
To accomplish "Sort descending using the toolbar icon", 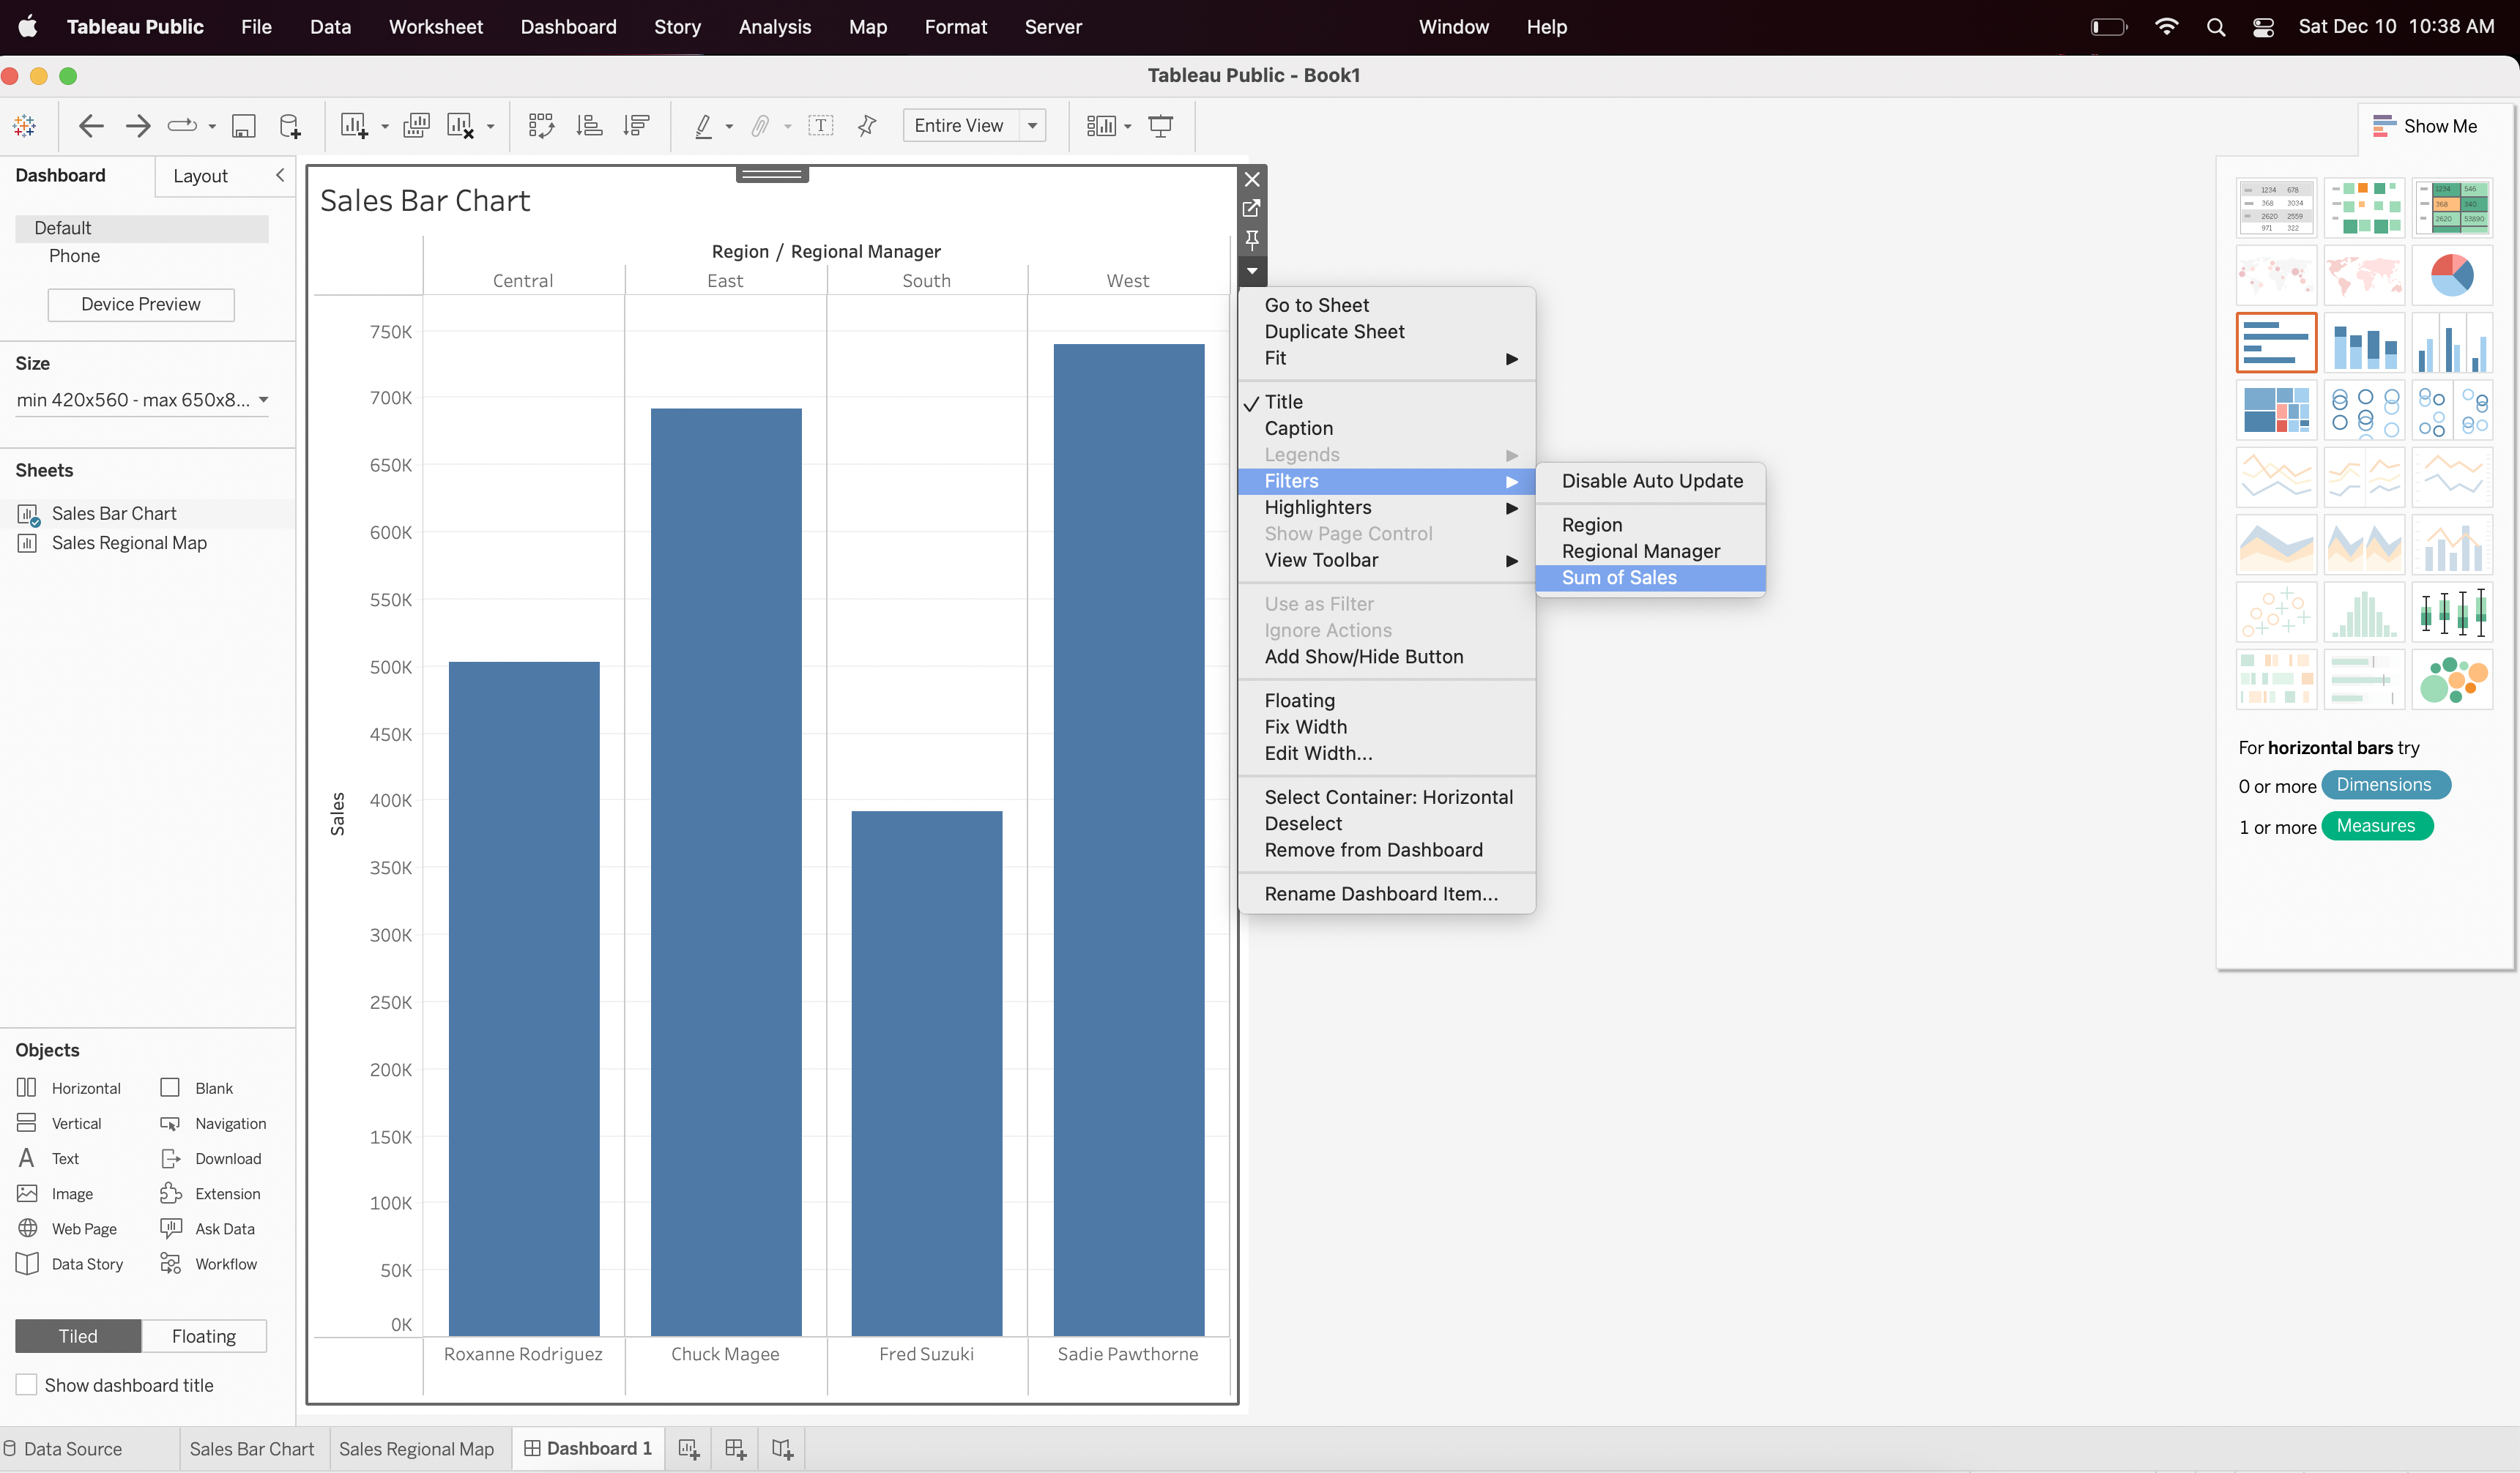I will coord(637,125).
